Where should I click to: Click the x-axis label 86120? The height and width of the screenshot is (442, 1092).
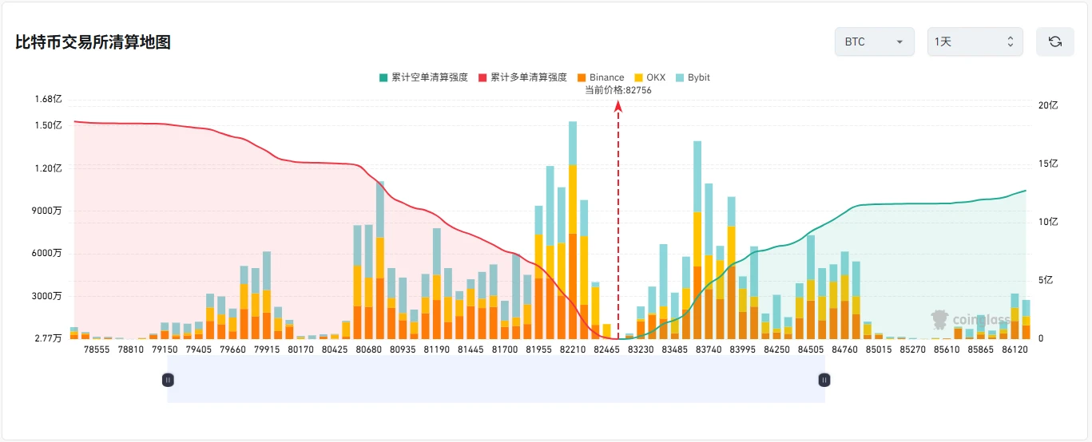click(x=1015, y=349)
